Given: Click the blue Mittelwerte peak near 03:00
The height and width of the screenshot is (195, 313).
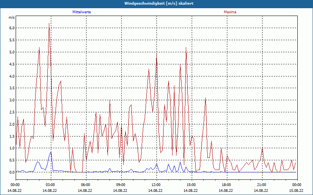Looking at the screenshot, I should click(x=51, y=152).
